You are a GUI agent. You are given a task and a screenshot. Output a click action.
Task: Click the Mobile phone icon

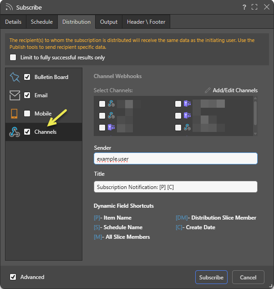[x=15, y=114]
